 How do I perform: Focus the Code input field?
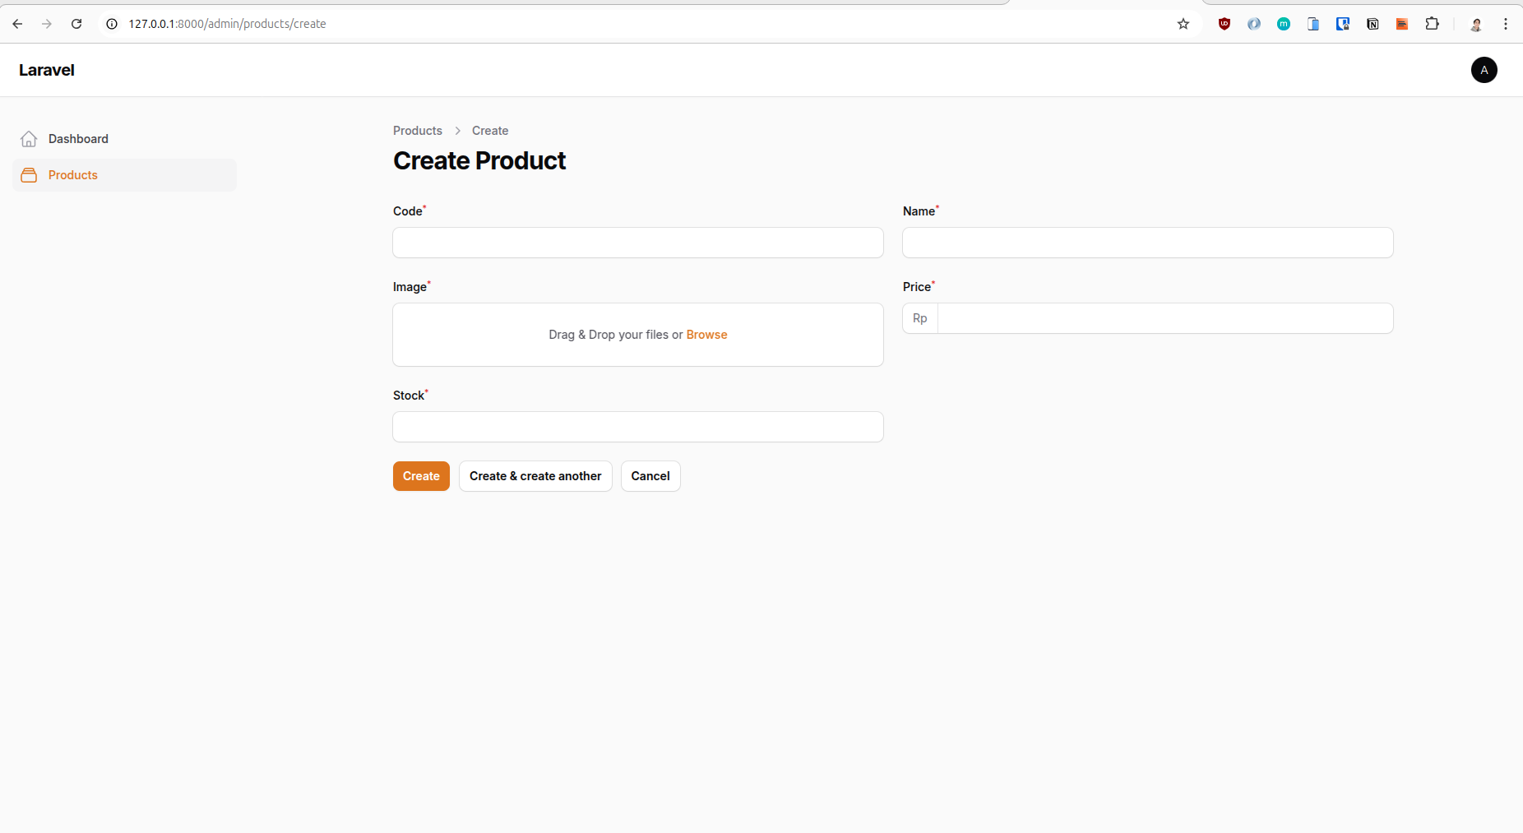pyautogui.click(x=638, y=243)
